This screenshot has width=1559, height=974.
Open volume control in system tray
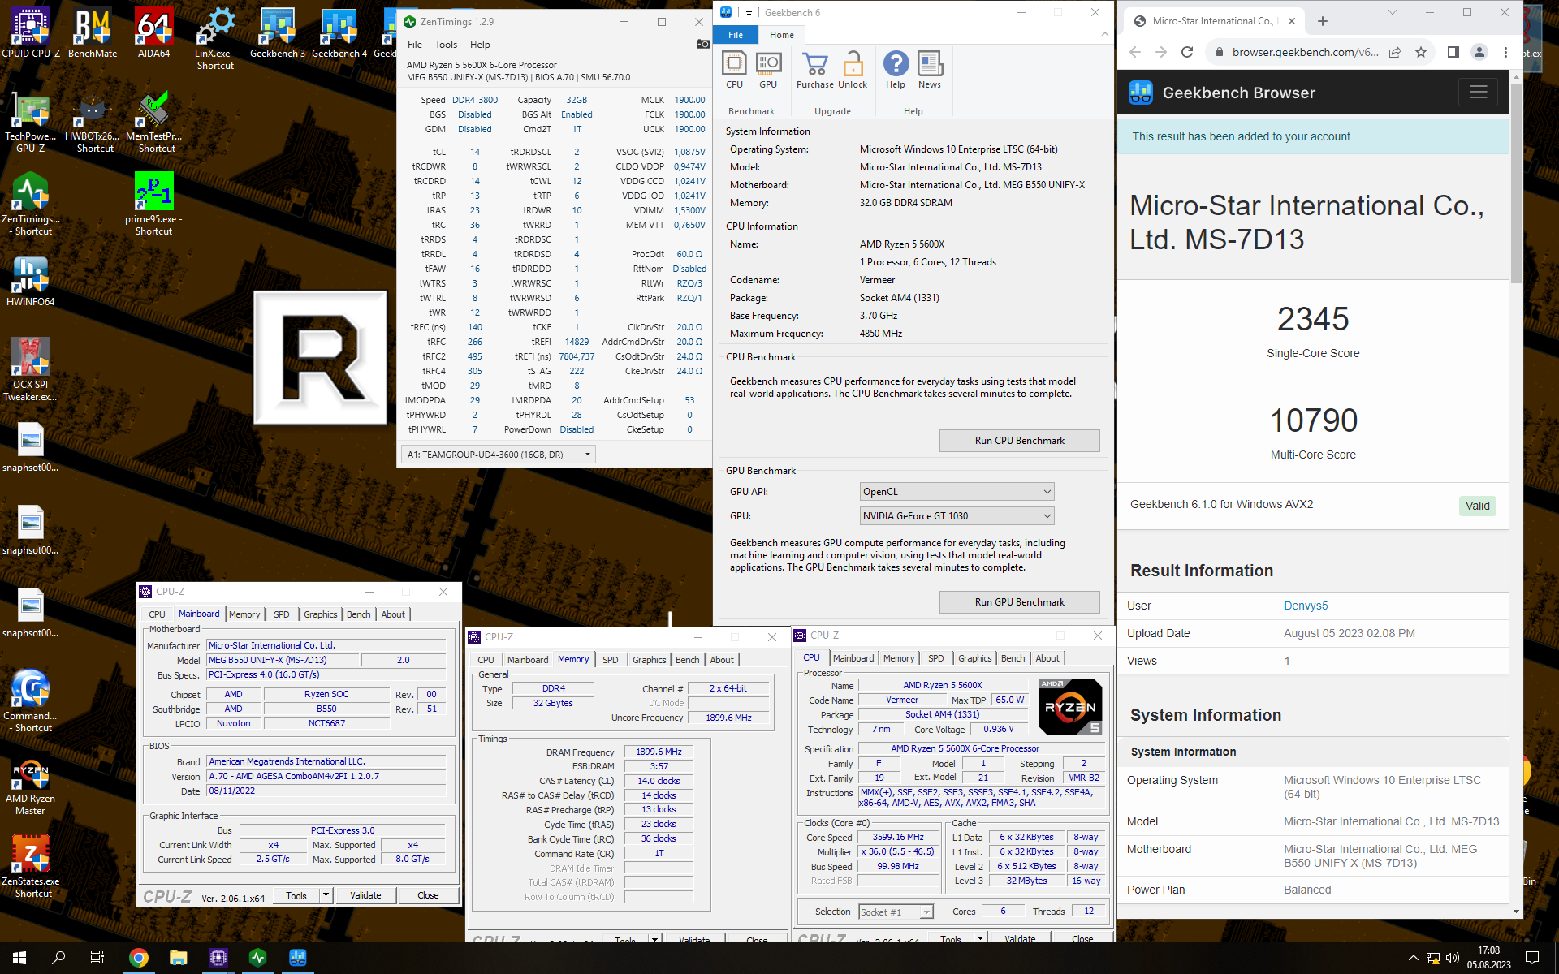1453,958
